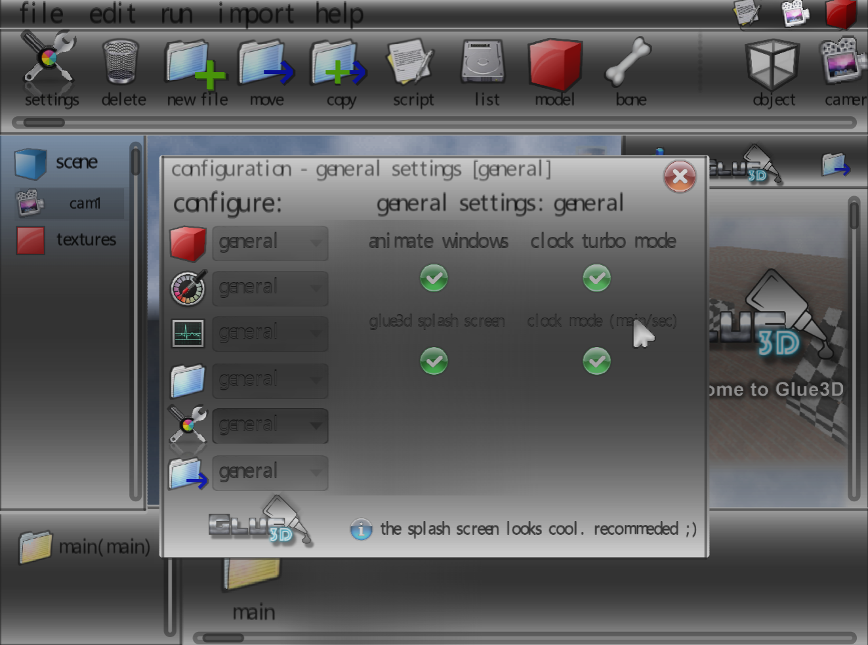
Task: Click the delete trash can tool
Action: pos(123,71)
